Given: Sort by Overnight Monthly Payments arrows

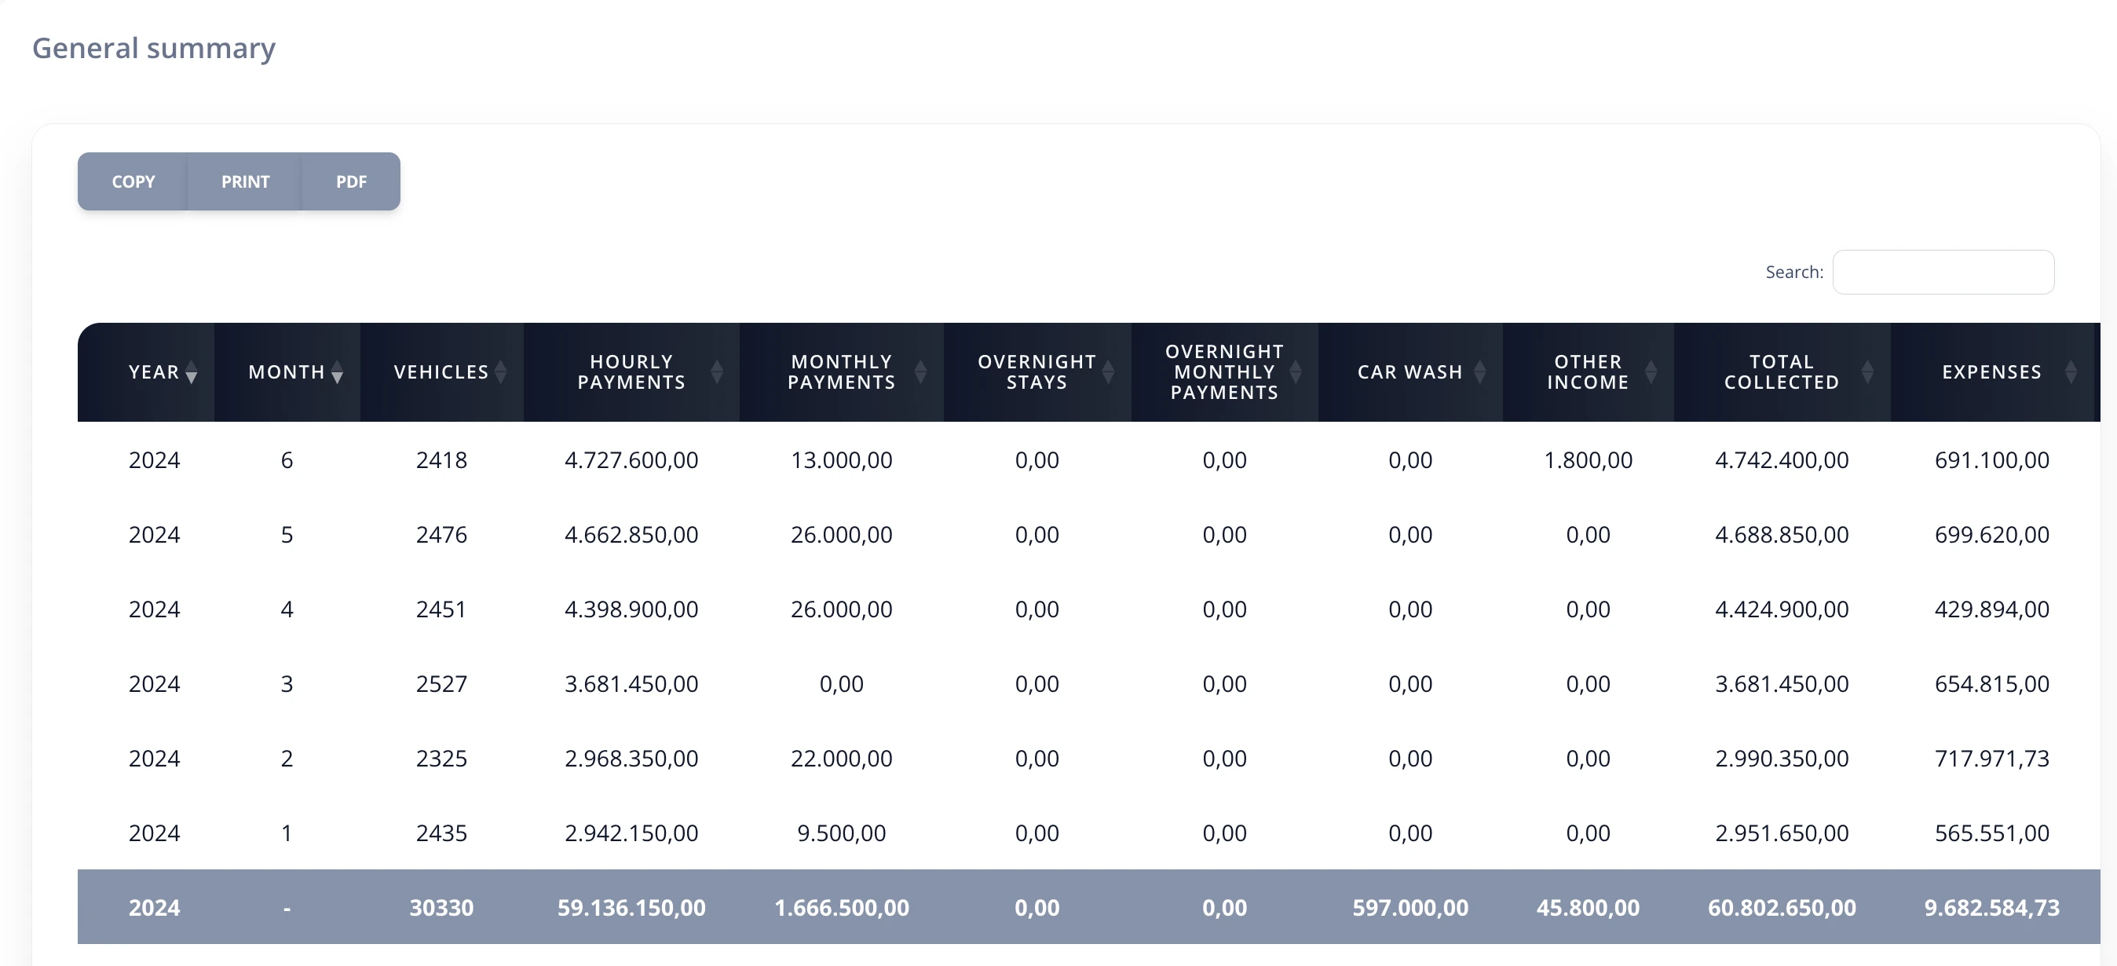Looking at the screenshot, I should point(1295,372).
